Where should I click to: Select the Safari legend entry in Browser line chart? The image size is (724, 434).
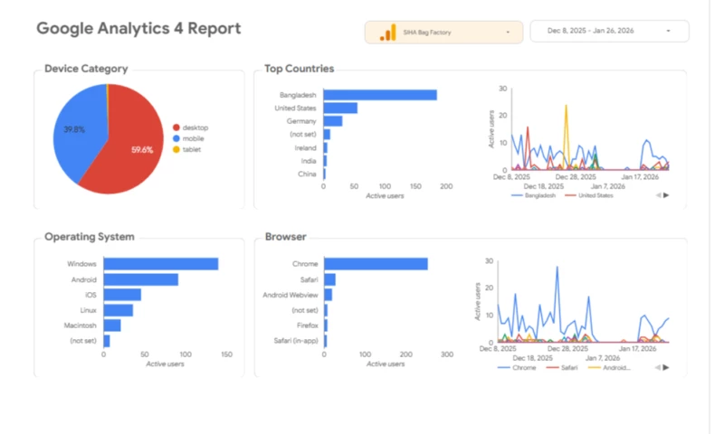(x=566, y=368)
